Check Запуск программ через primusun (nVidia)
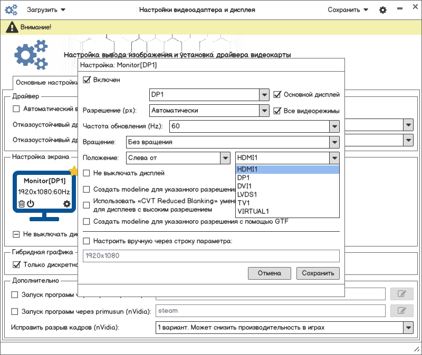Screen dimensions: 422x355 pos(15,311)
